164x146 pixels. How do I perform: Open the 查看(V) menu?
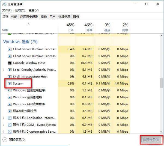34,10
